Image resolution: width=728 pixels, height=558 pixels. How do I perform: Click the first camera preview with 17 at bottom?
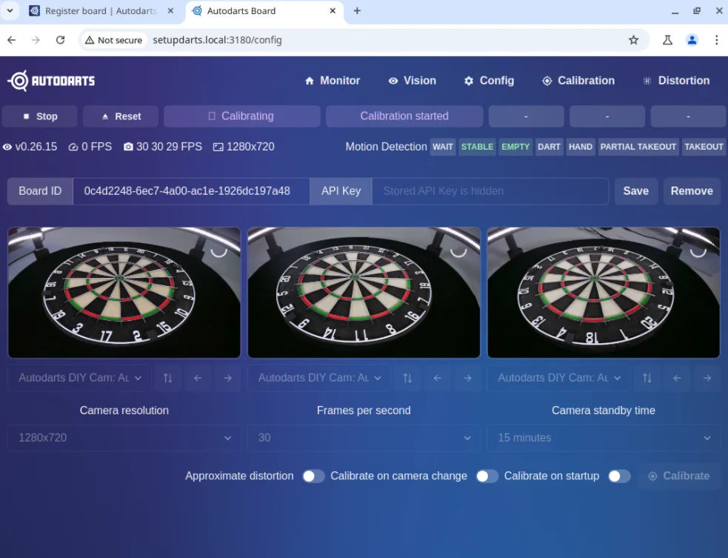pyautogui.click(x=124, y=293)
